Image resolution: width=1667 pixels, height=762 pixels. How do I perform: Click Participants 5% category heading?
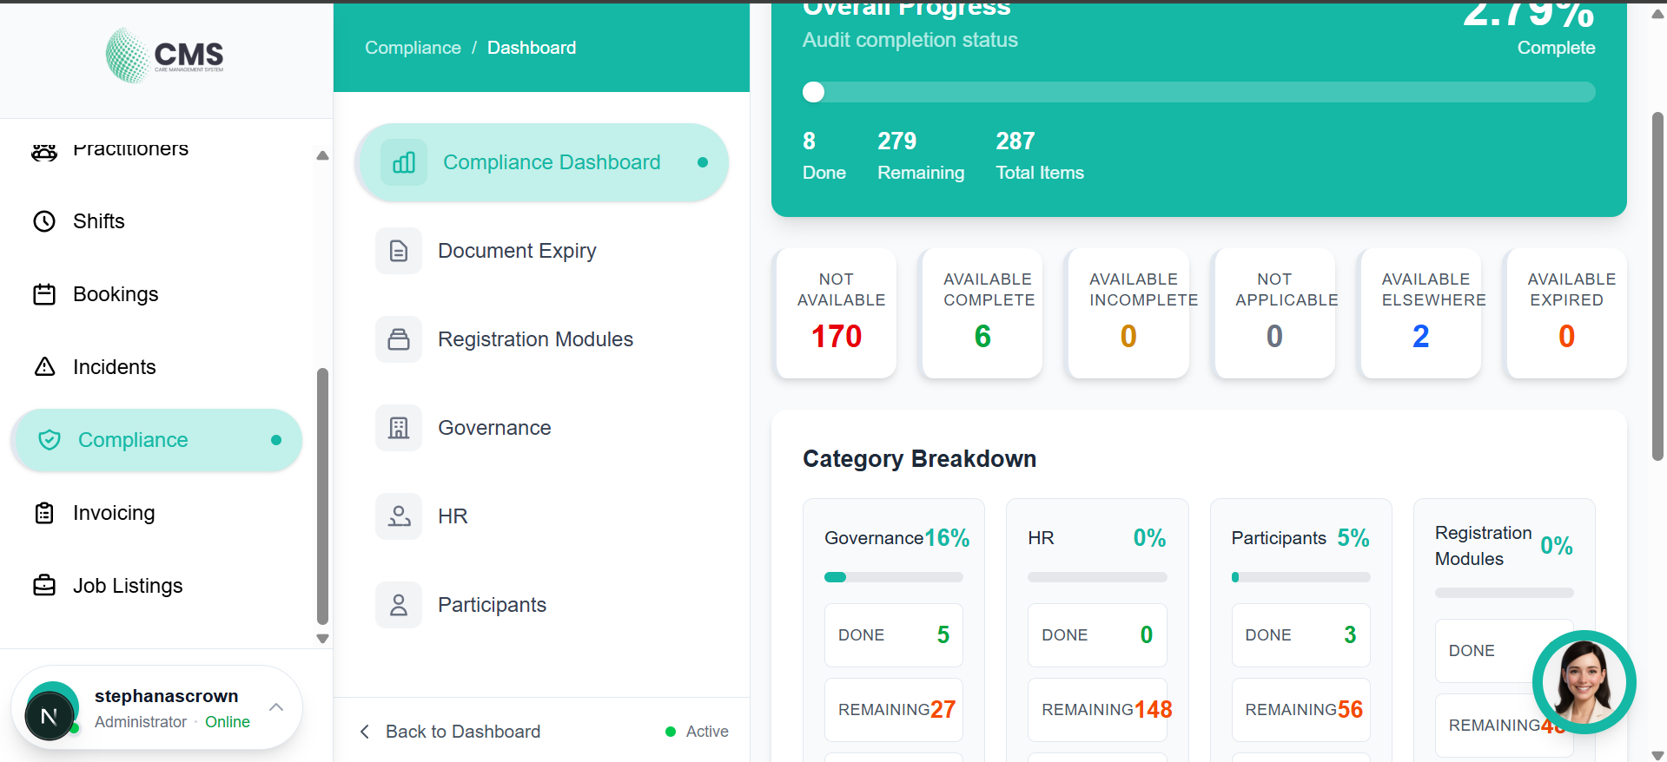pyautogui.click(x=1300, y=538)
